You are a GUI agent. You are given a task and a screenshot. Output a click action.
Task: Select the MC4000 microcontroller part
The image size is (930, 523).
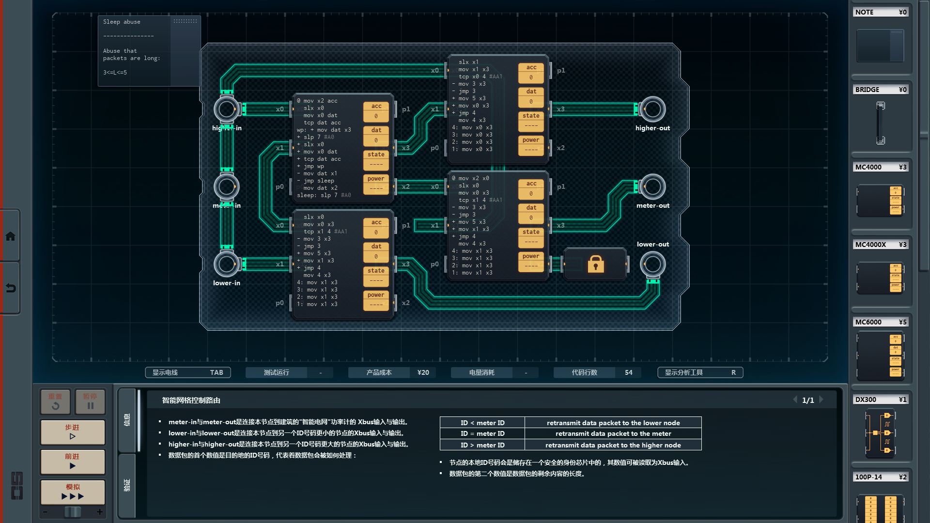[x=880, y=200]
